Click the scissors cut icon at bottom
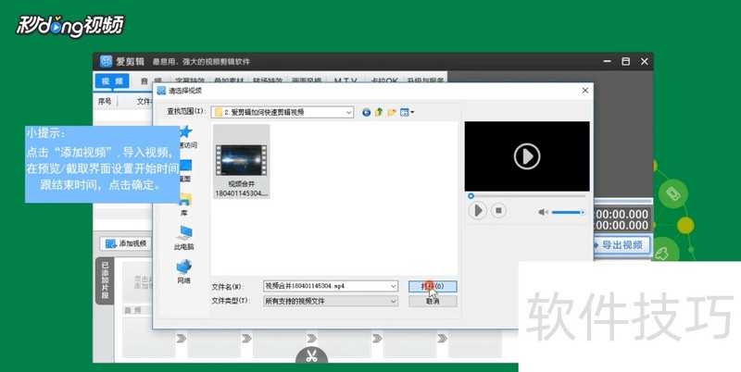The width and height of the screenshot is (741, 372). click(312, 358)
